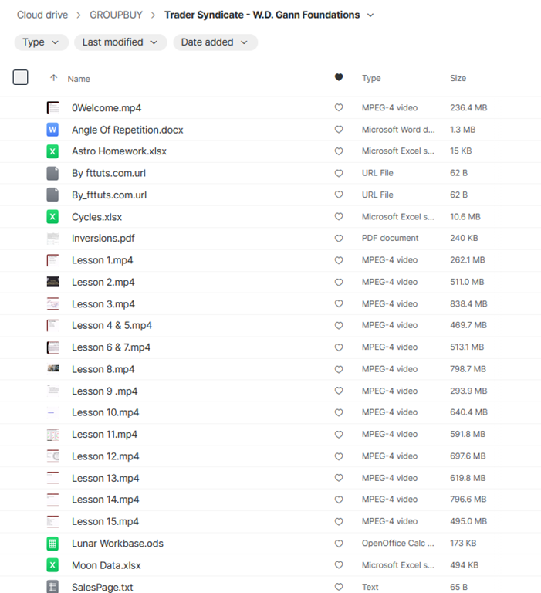541x593 pixels.
Task: Click the Excel icon next to Cycles.xlsx
Action: pyautogui.click(x=52, y=217)
